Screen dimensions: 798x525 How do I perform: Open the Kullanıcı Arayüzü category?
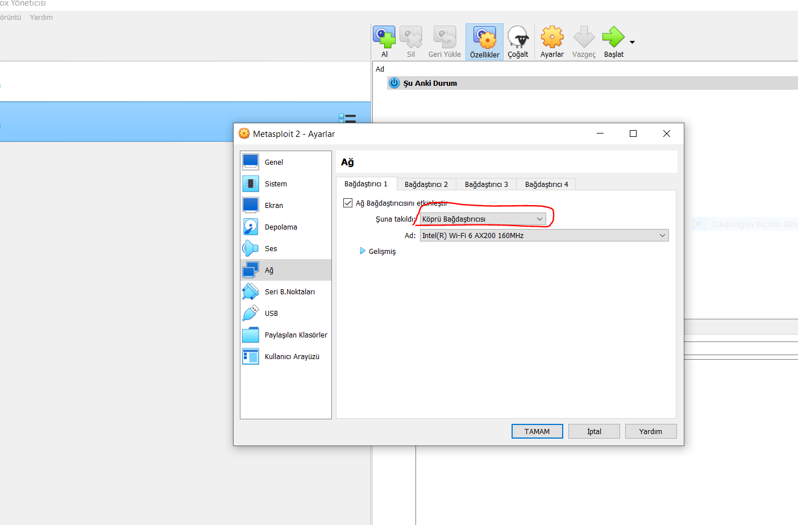[x=286, y=356]
